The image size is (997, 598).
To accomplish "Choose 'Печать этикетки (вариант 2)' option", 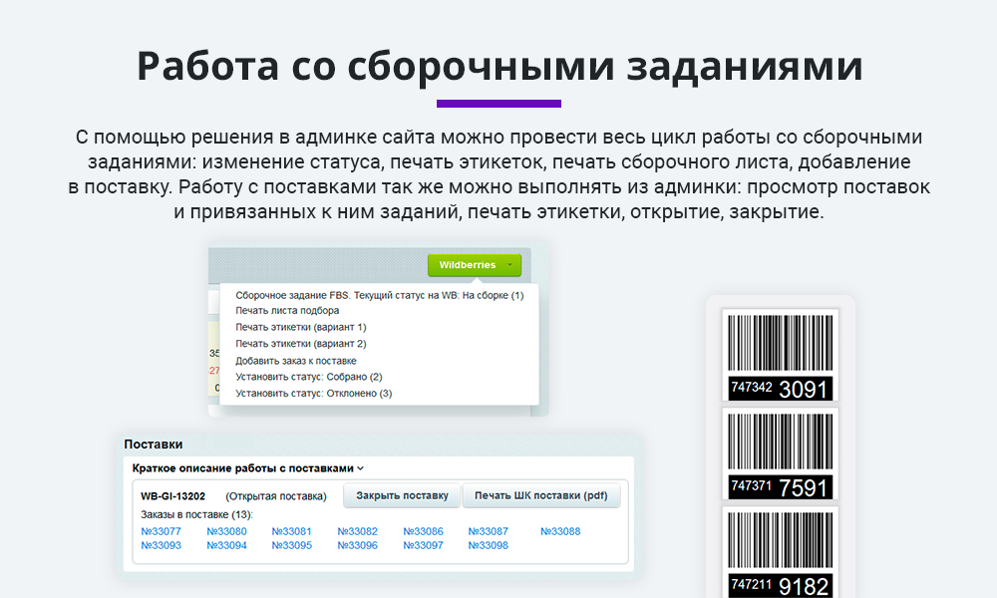I will [301, 344].
